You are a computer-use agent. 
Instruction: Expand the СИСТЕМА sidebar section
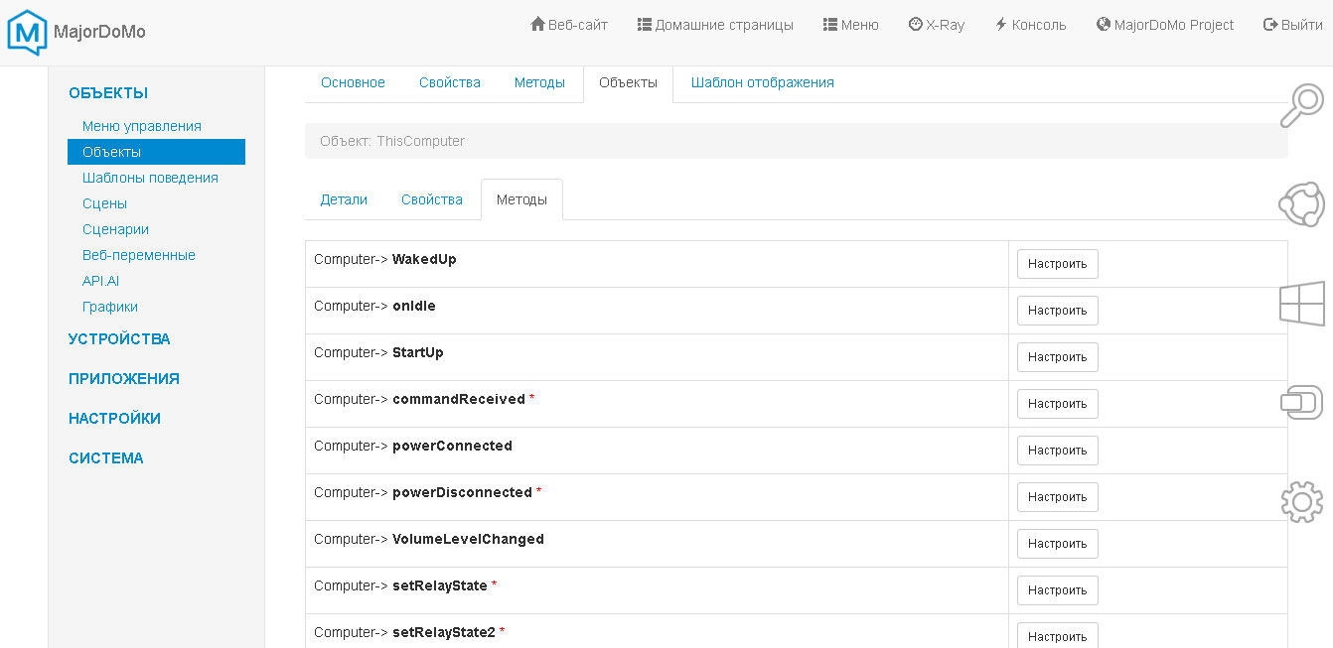click(x=106, y=458)
